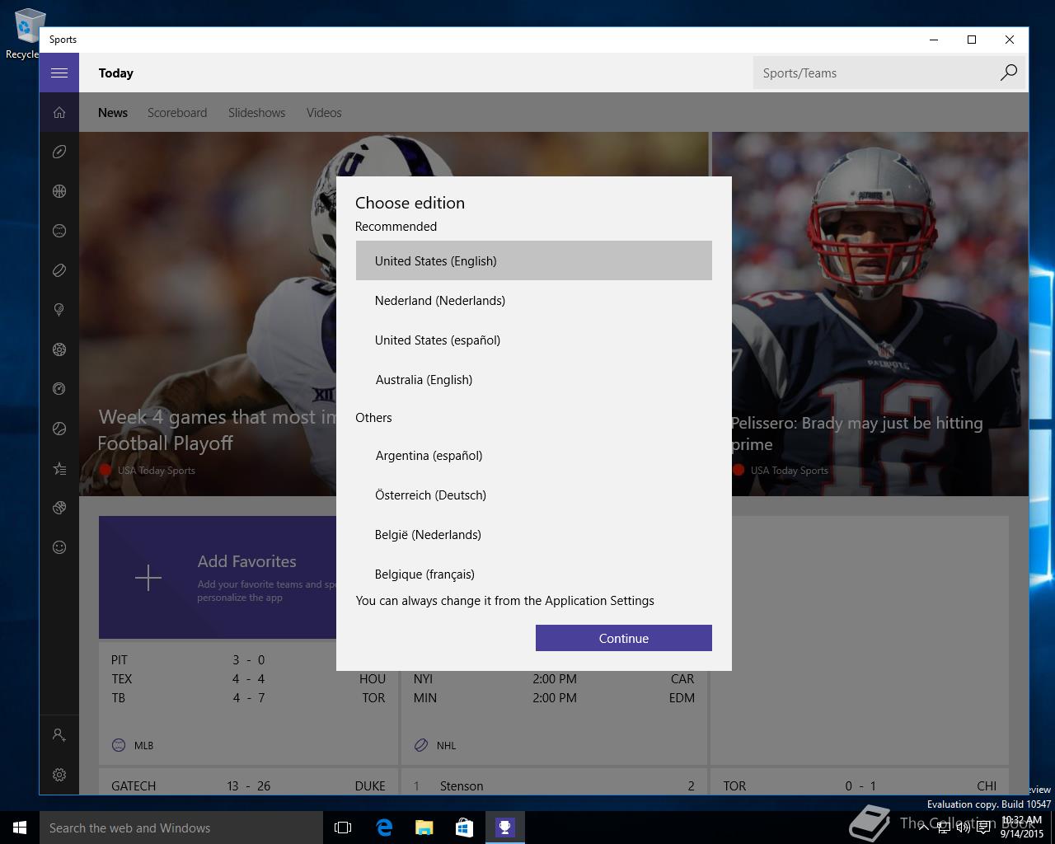Click the Today page title
The height and width of the screenshot is (844, 1055).
pos(116,73)
